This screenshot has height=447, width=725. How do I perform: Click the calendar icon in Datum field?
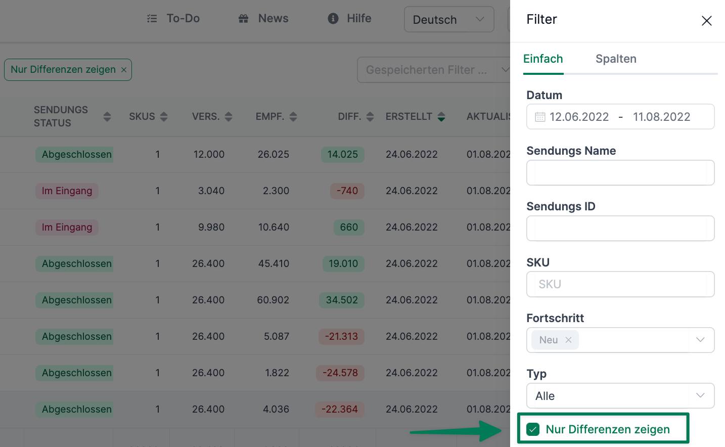[x=540, y=117]
